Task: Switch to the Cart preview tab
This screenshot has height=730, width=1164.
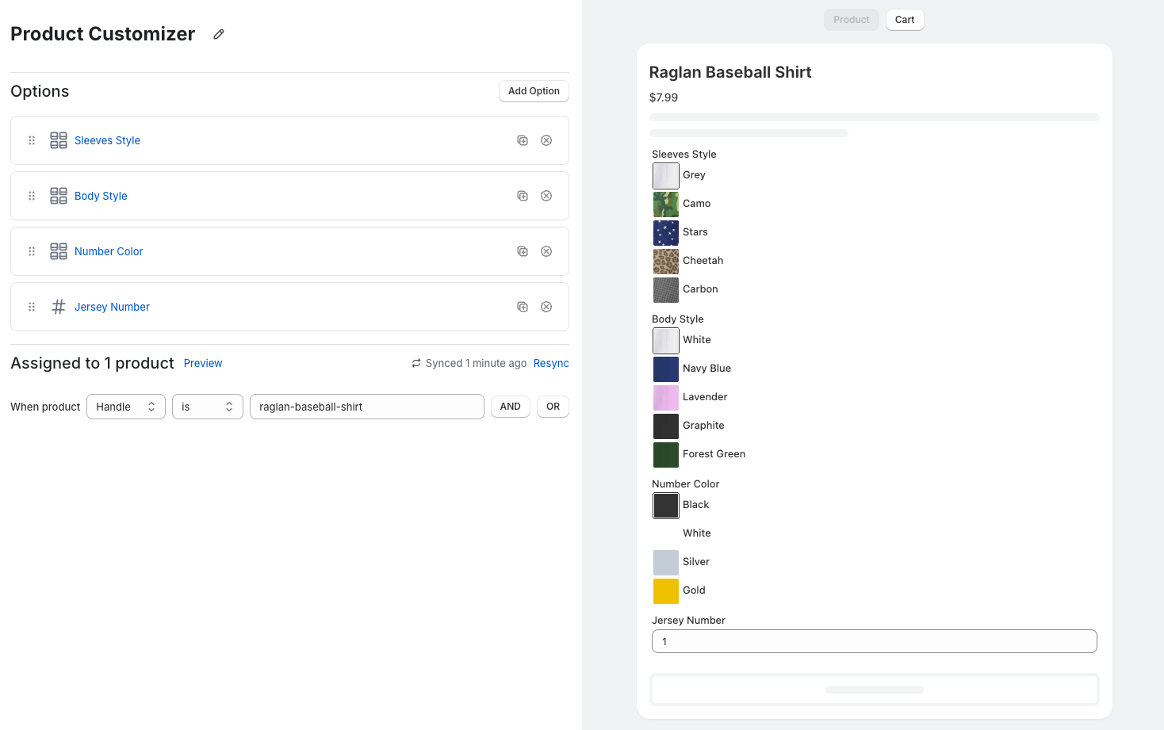Action: coord(905,20)
